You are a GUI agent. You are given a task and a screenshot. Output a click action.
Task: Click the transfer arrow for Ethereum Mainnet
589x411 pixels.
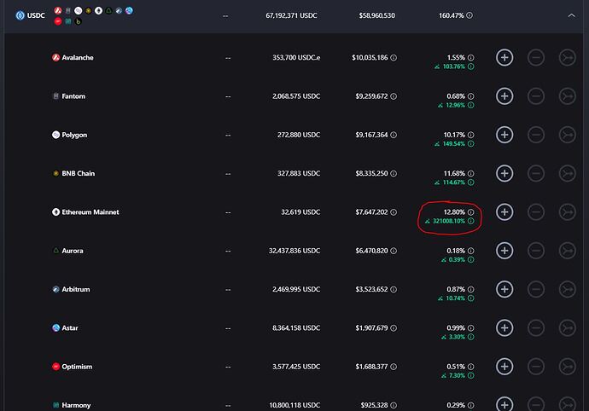pos(567,212)
